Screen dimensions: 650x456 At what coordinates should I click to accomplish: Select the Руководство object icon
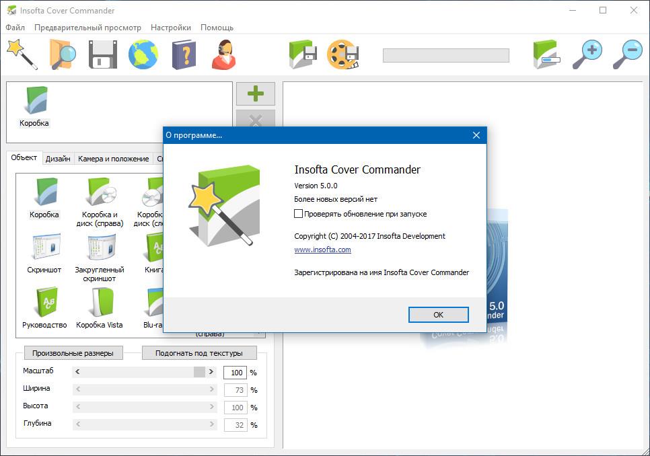tap(44, 308)
